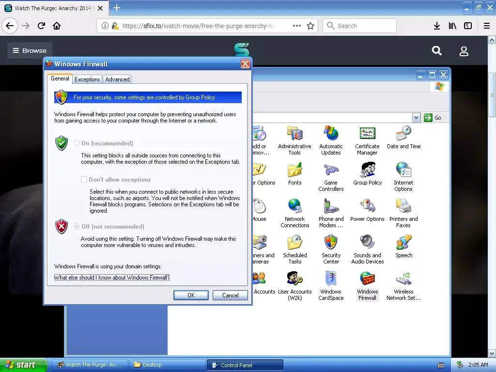This screenshot has width=496, height=372.
Task: Click system tray clock 2:05 AM
Action: 478,365
